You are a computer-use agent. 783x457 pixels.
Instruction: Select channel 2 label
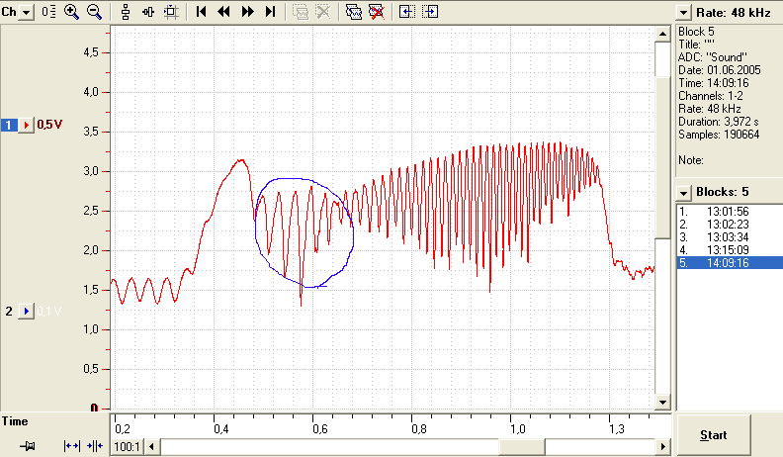click(9, 312)
